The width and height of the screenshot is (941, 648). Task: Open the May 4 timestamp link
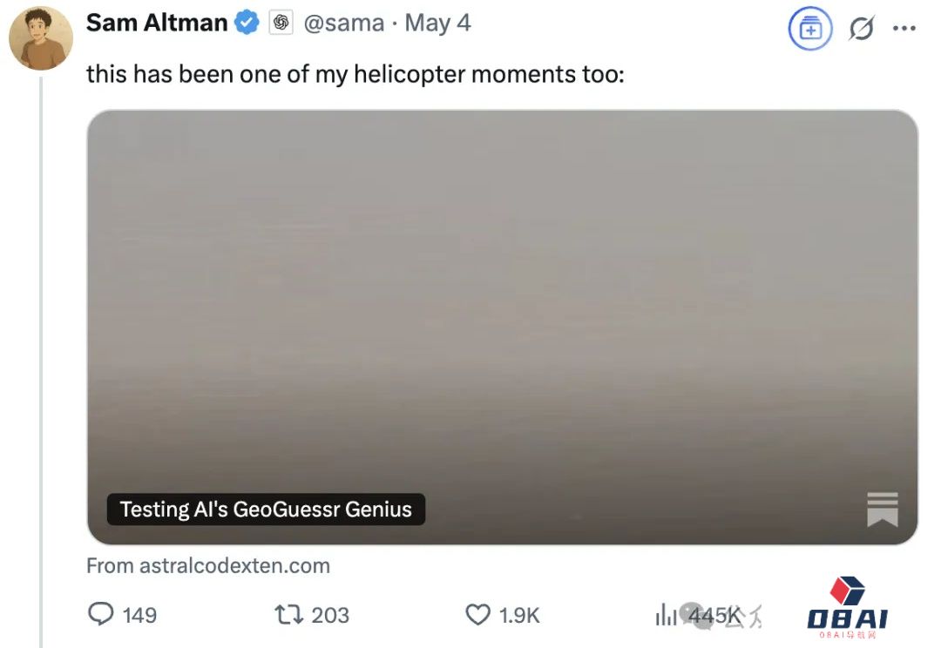click(x=438, y=24)
